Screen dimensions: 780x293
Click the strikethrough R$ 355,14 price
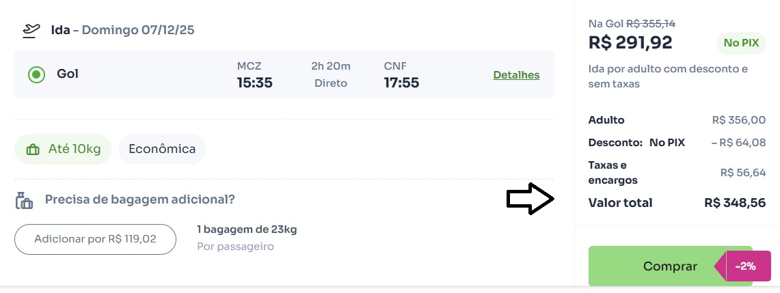tap(651, 23)
